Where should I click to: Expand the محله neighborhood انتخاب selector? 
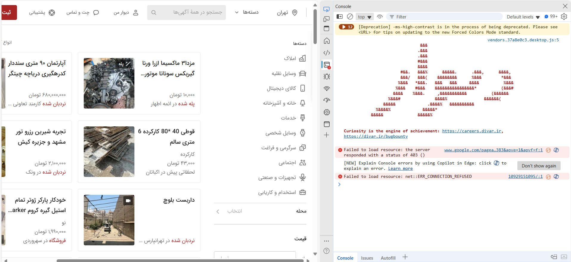point(260,211)
